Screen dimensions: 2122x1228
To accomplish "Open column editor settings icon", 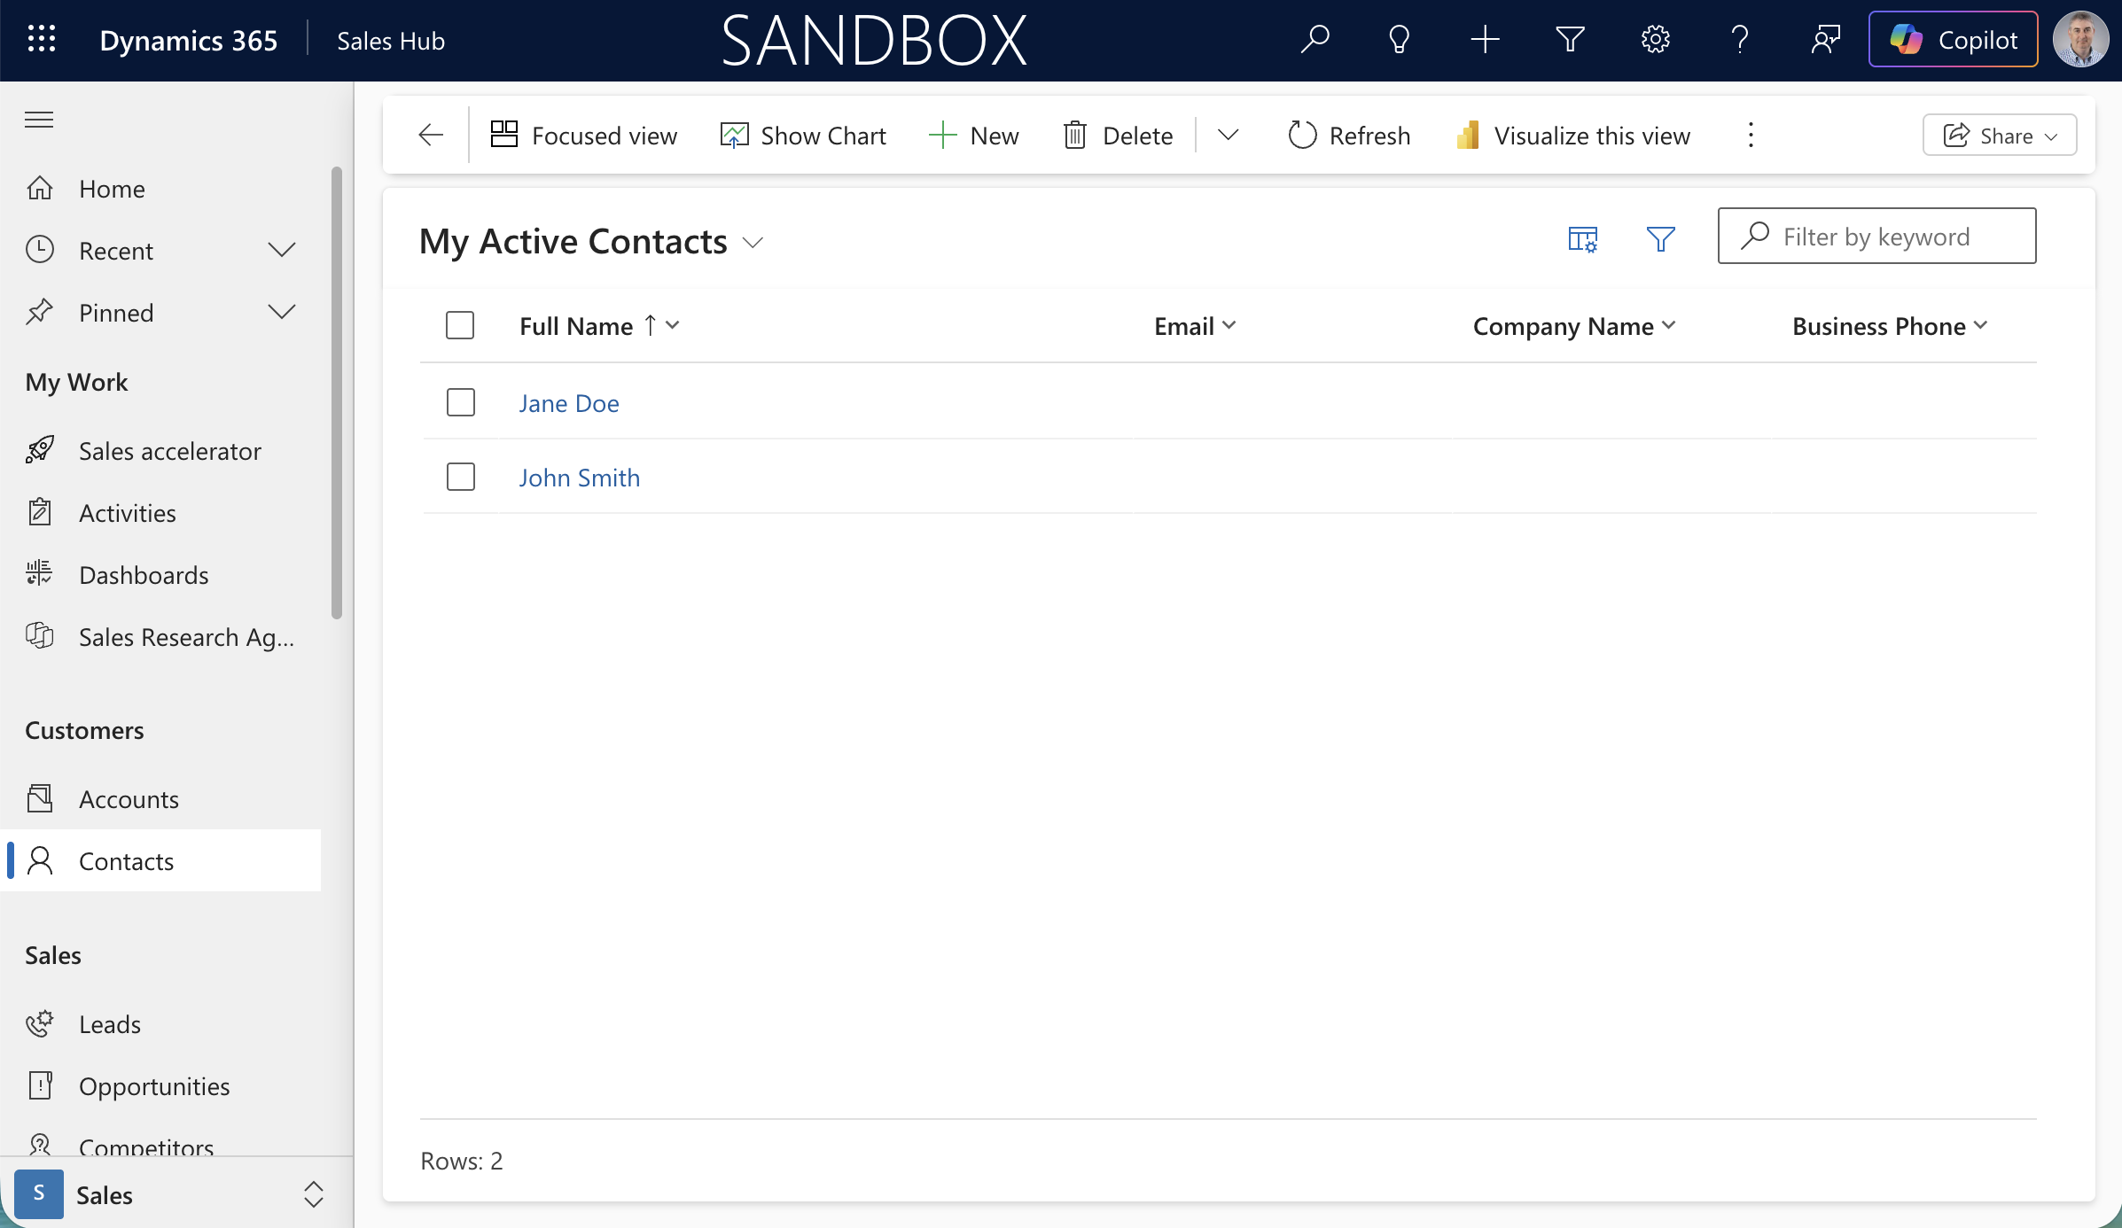I will coord(1582,239).
